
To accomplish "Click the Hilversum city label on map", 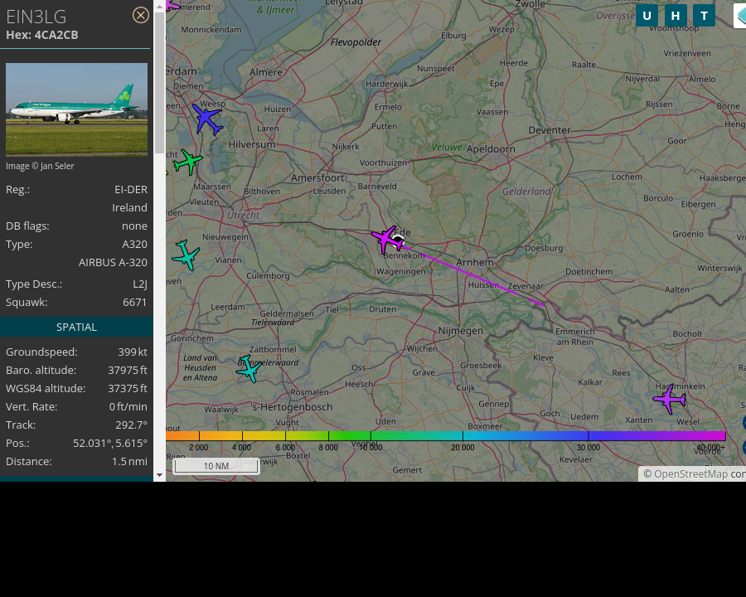I will [252, 144].
